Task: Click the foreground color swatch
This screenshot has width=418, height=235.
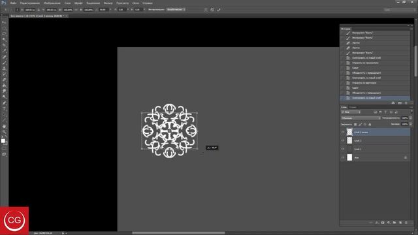Action: 3,141
